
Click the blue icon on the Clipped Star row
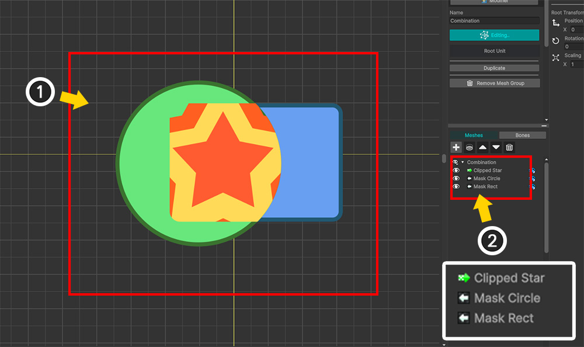pos(532,171)
